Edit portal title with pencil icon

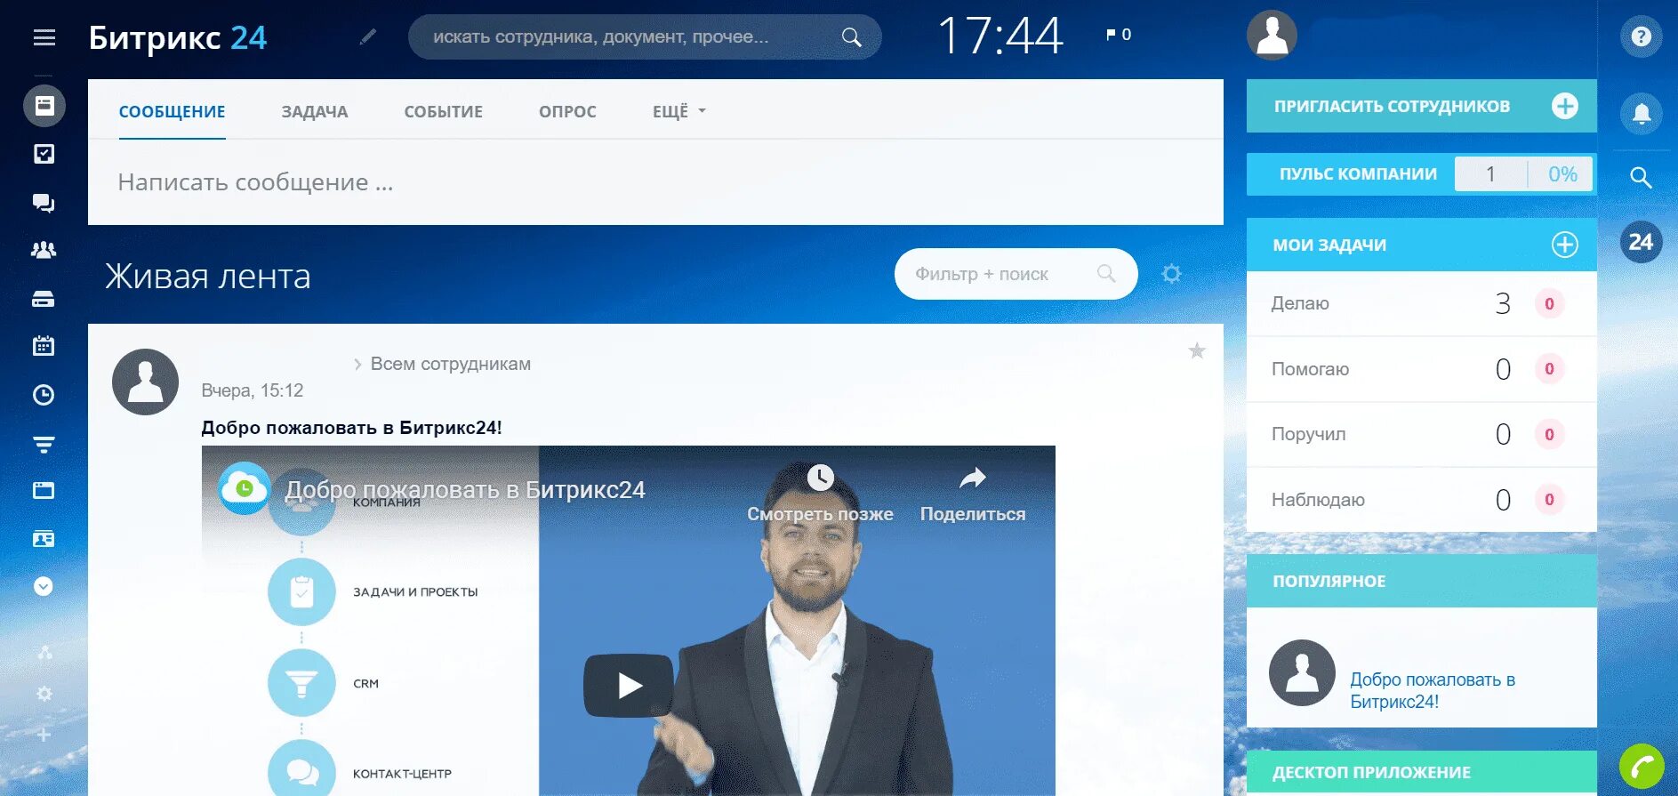click(368, 36)
